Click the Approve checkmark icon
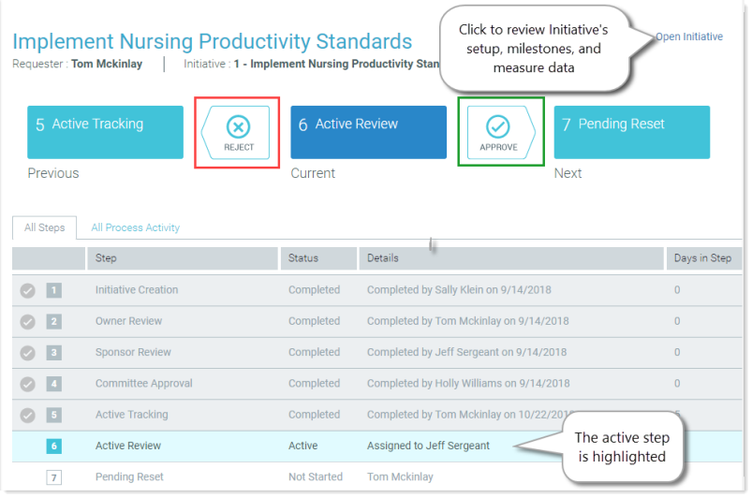752x498 pixels. click(x=498, y=126)
